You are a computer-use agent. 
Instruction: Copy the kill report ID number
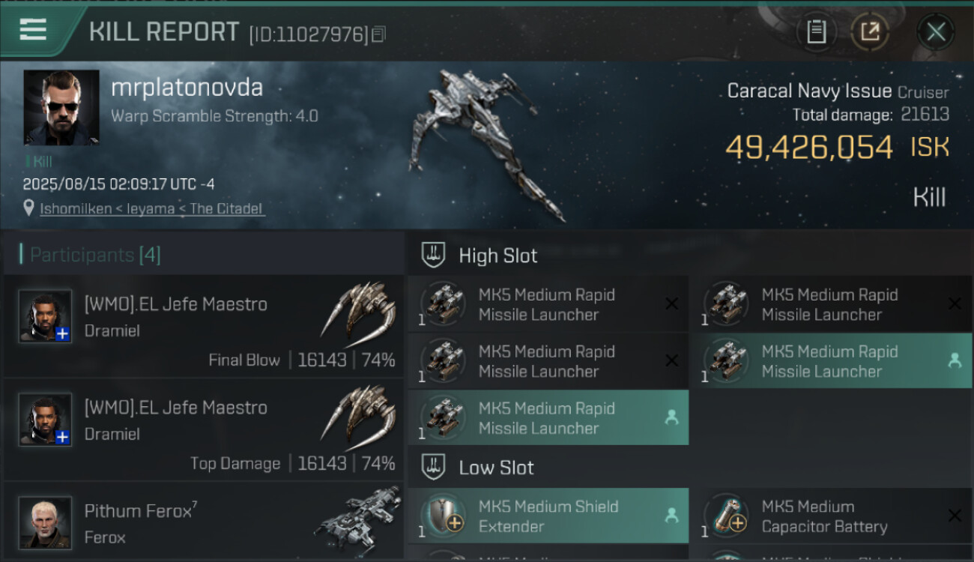[x=379, y=34]
